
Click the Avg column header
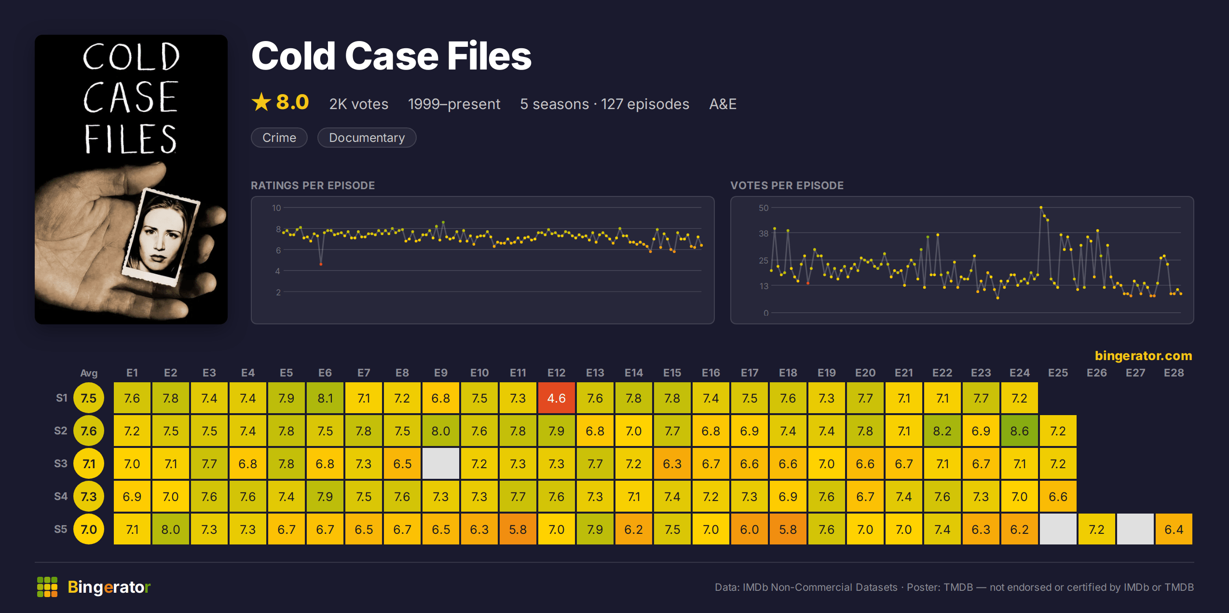coord(89,373)
